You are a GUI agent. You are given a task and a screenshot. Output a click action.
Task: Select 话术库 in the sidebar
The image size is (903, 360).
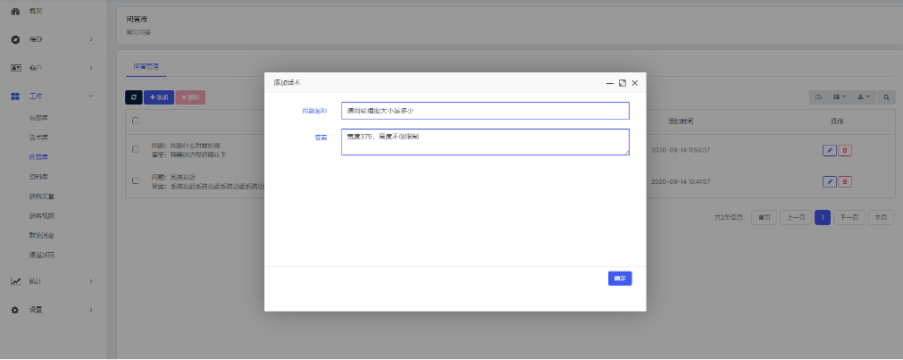pyautogui.click(x=38, y=137)
